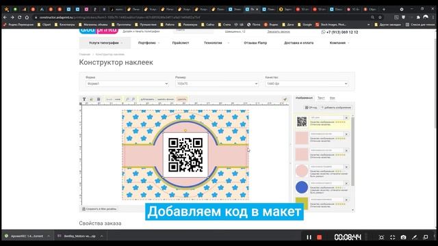Open the Портфолио menu
Viewport: 438px width, 246px height.
click(x=148, y=43)
